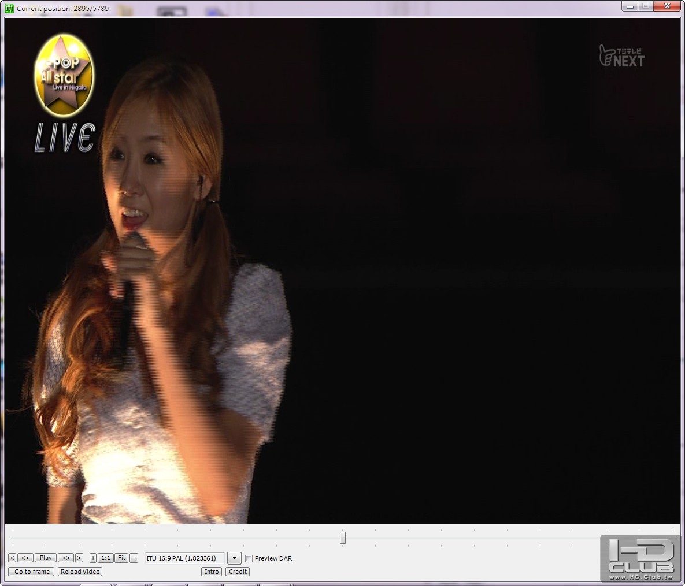Screen dimensions: 685x586
Task: Jump forward using the >> button
Action: (x=66, y=558)
